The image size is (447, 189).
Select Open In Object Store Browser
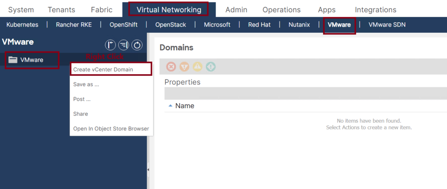(x=111, y=129)
